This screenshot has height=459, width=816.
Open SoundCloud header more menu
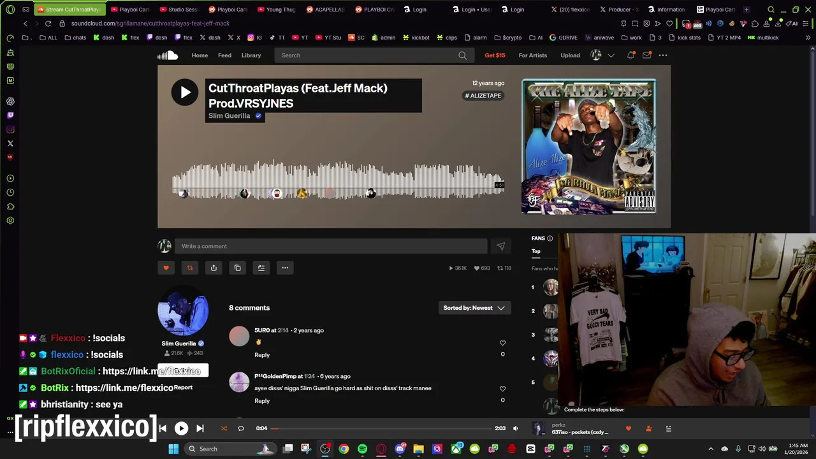tap(663, 55)
